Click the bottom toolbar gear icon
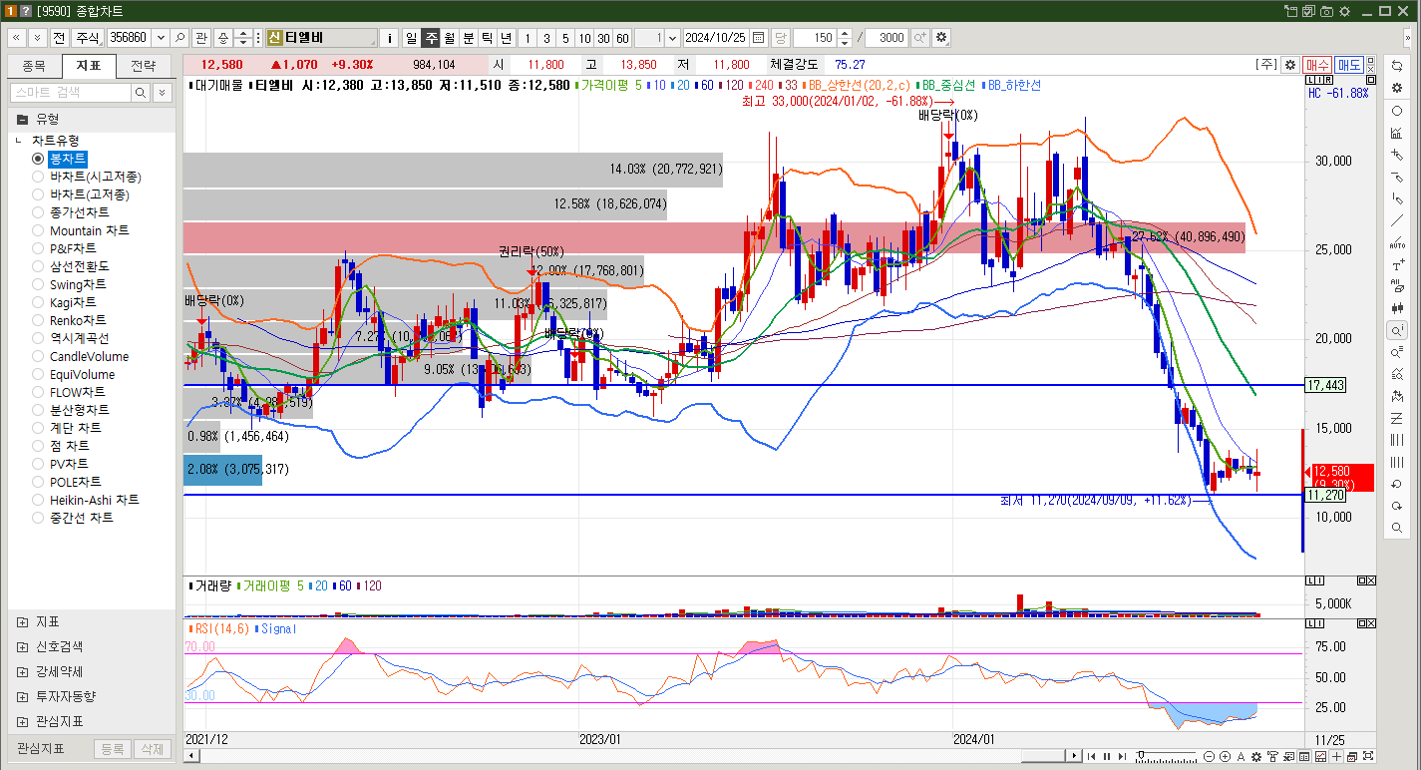This screenshot has height=770, width=1421. click(1256, 756)
